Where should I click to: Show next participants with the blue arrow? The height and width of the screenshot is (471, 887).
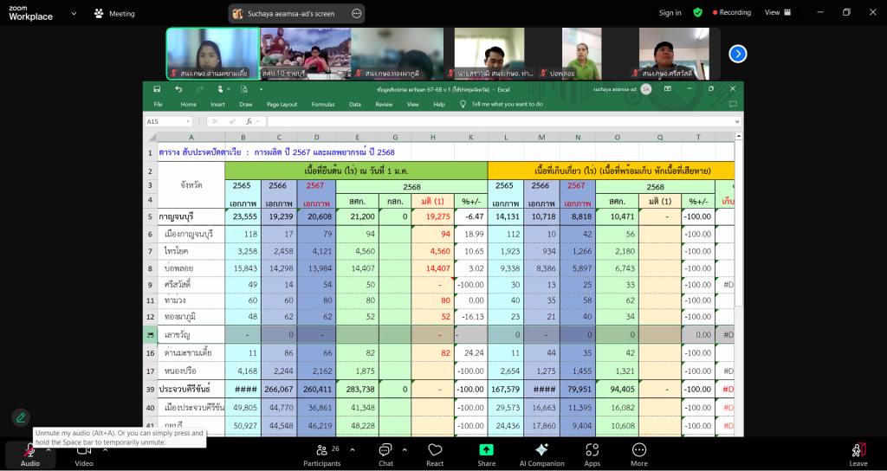(737, 54)
